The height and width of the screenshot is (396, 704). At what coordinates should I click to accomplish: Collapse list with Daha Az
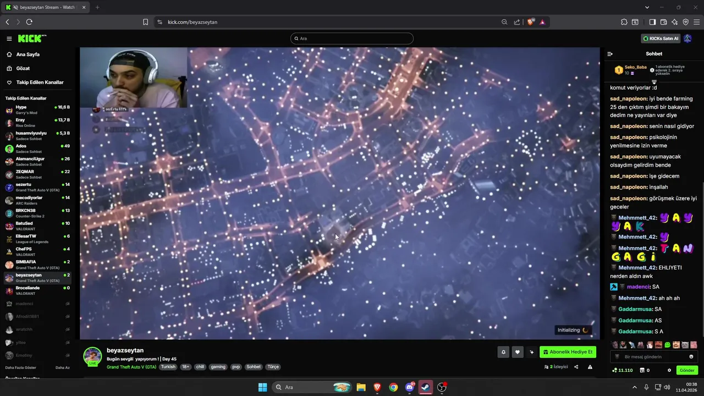[x=63, y=367]
